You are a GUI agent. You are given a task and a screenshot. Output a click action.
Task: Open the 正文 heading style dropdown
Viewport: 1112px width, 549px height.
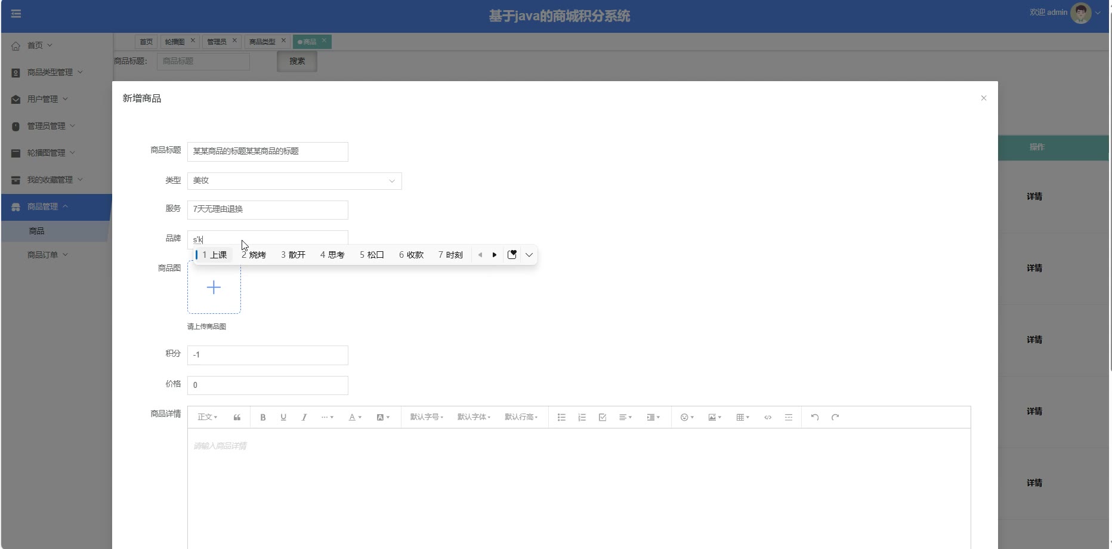[x=208, y=417]
